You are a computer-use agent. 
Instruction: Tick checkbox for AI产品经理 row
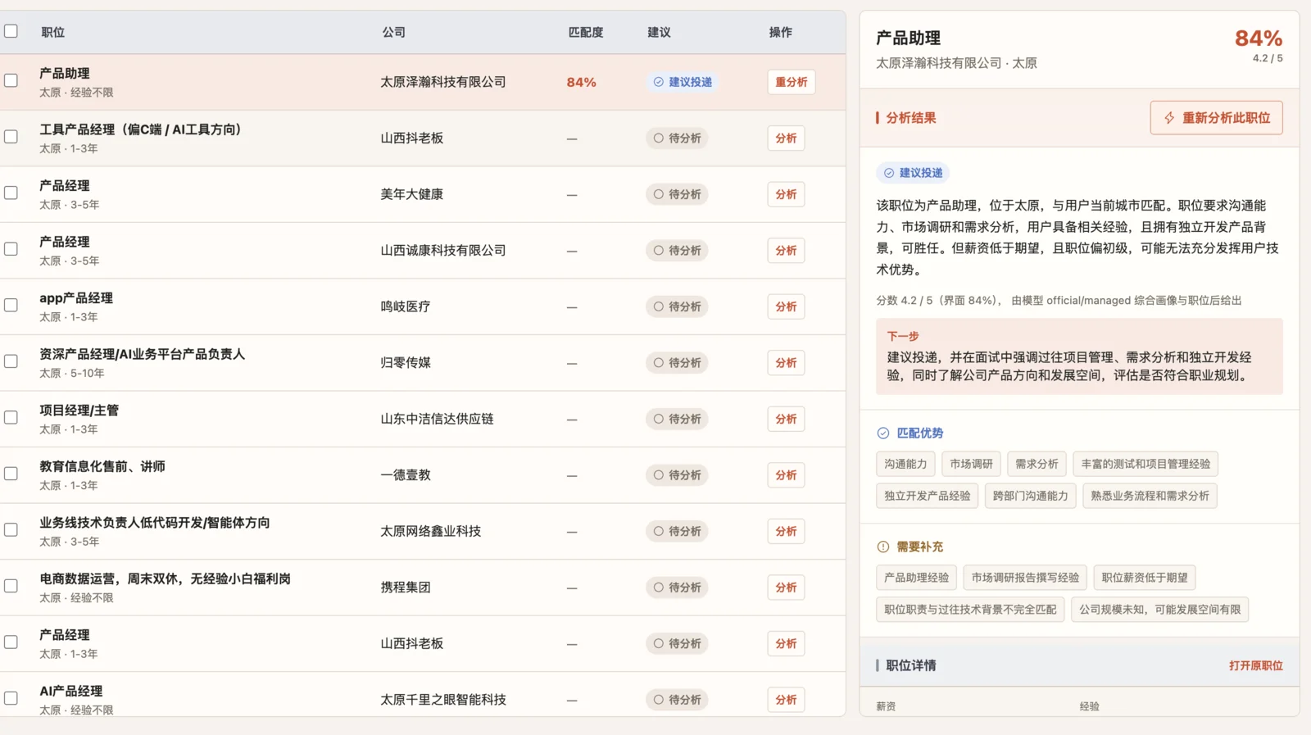click(11, 698)
